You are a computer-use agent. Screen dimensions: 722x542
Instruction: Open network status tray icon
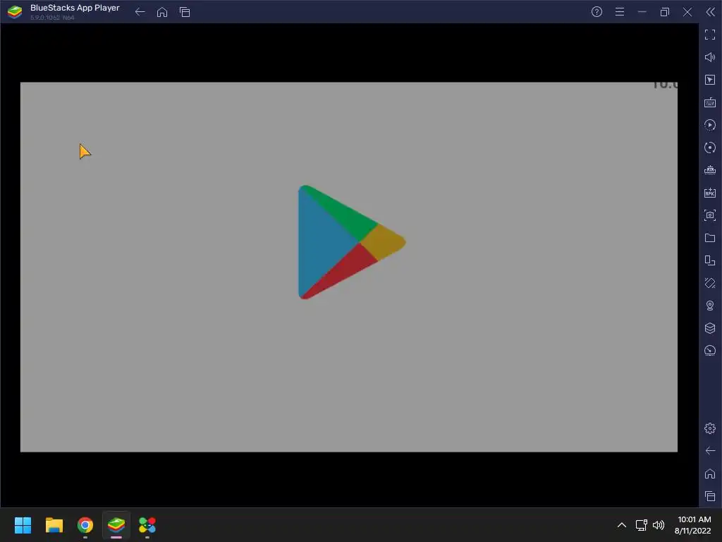click(642, 525)
